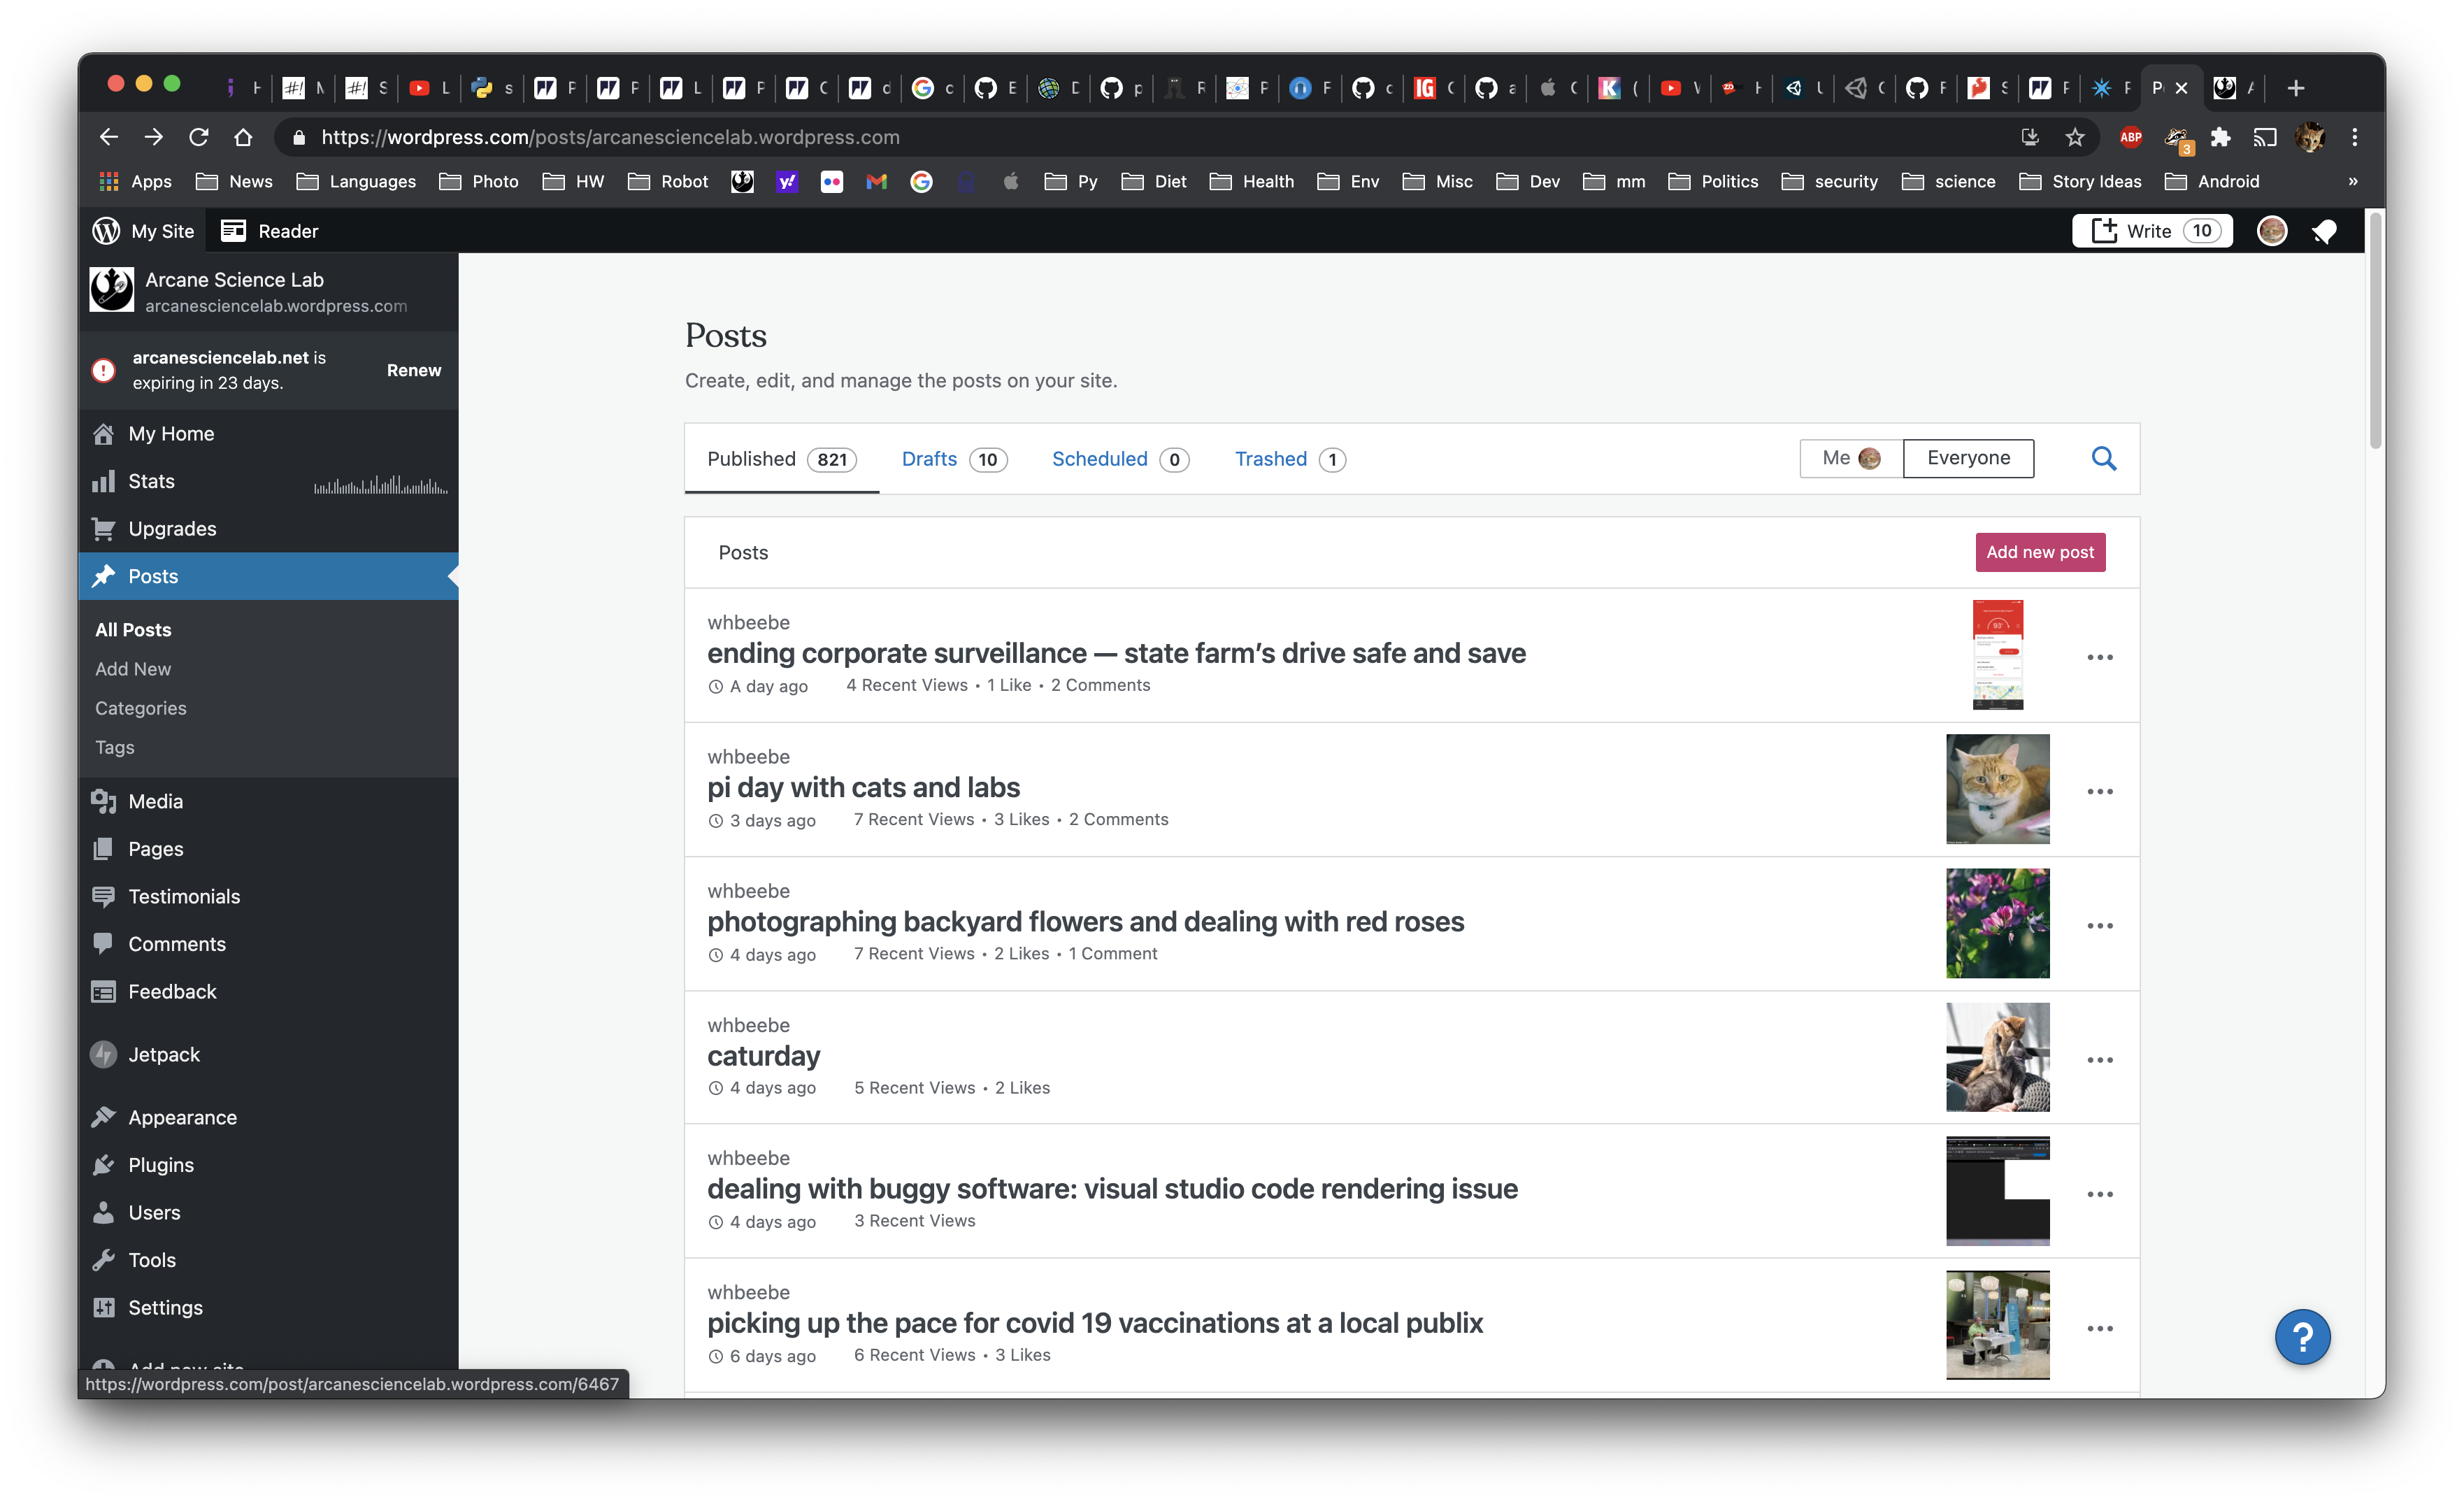
Task: Open options menu for caturday post
Action: coord(2100,1059)
